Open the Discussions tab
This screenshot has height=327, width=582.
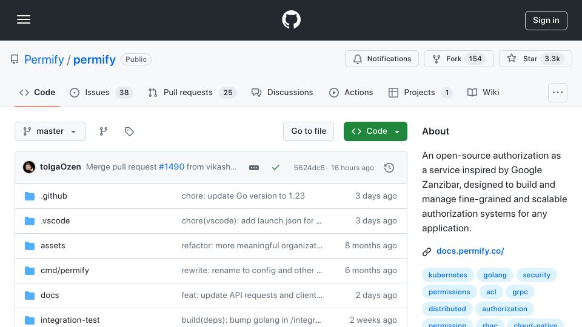282,92
